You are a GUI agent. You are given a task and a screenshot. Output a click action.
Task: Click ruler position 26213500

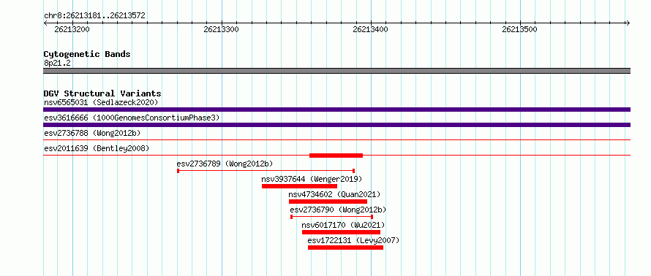pyautogui.click(x=519, y=29)
